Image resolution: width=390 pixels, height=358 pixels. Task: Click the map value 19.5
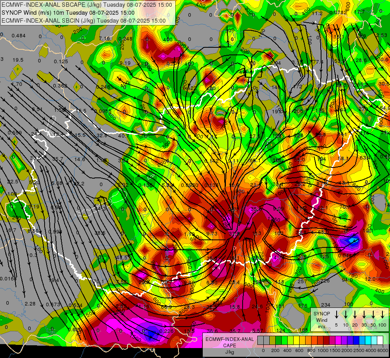(18, 60)
